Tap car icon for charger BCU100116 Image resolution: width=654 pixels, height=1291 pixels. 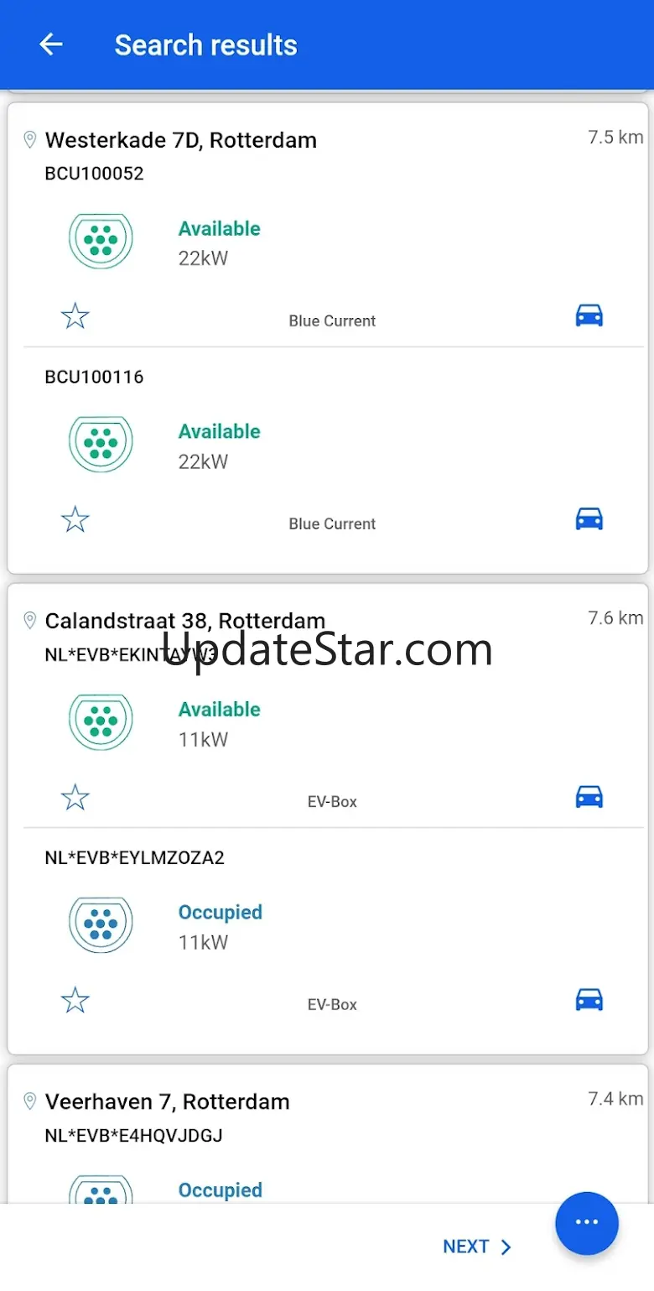click(x=589, y=518)
